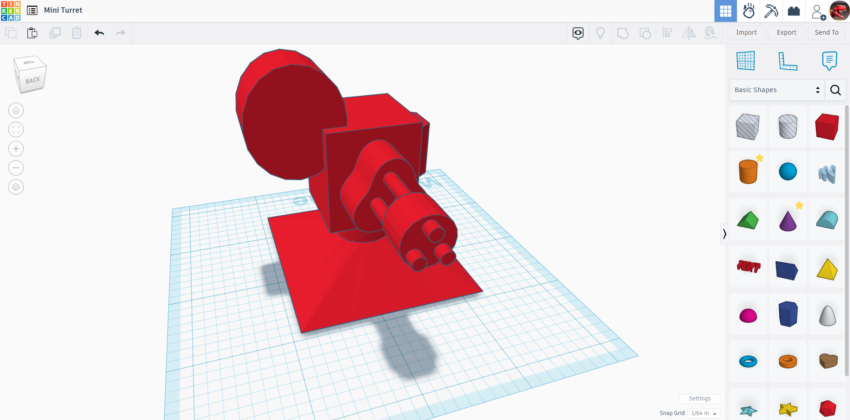Viewport: 850px width, 420px height.
Task: Select the Ruler tool in the sidebar
Action: (789, 60)
